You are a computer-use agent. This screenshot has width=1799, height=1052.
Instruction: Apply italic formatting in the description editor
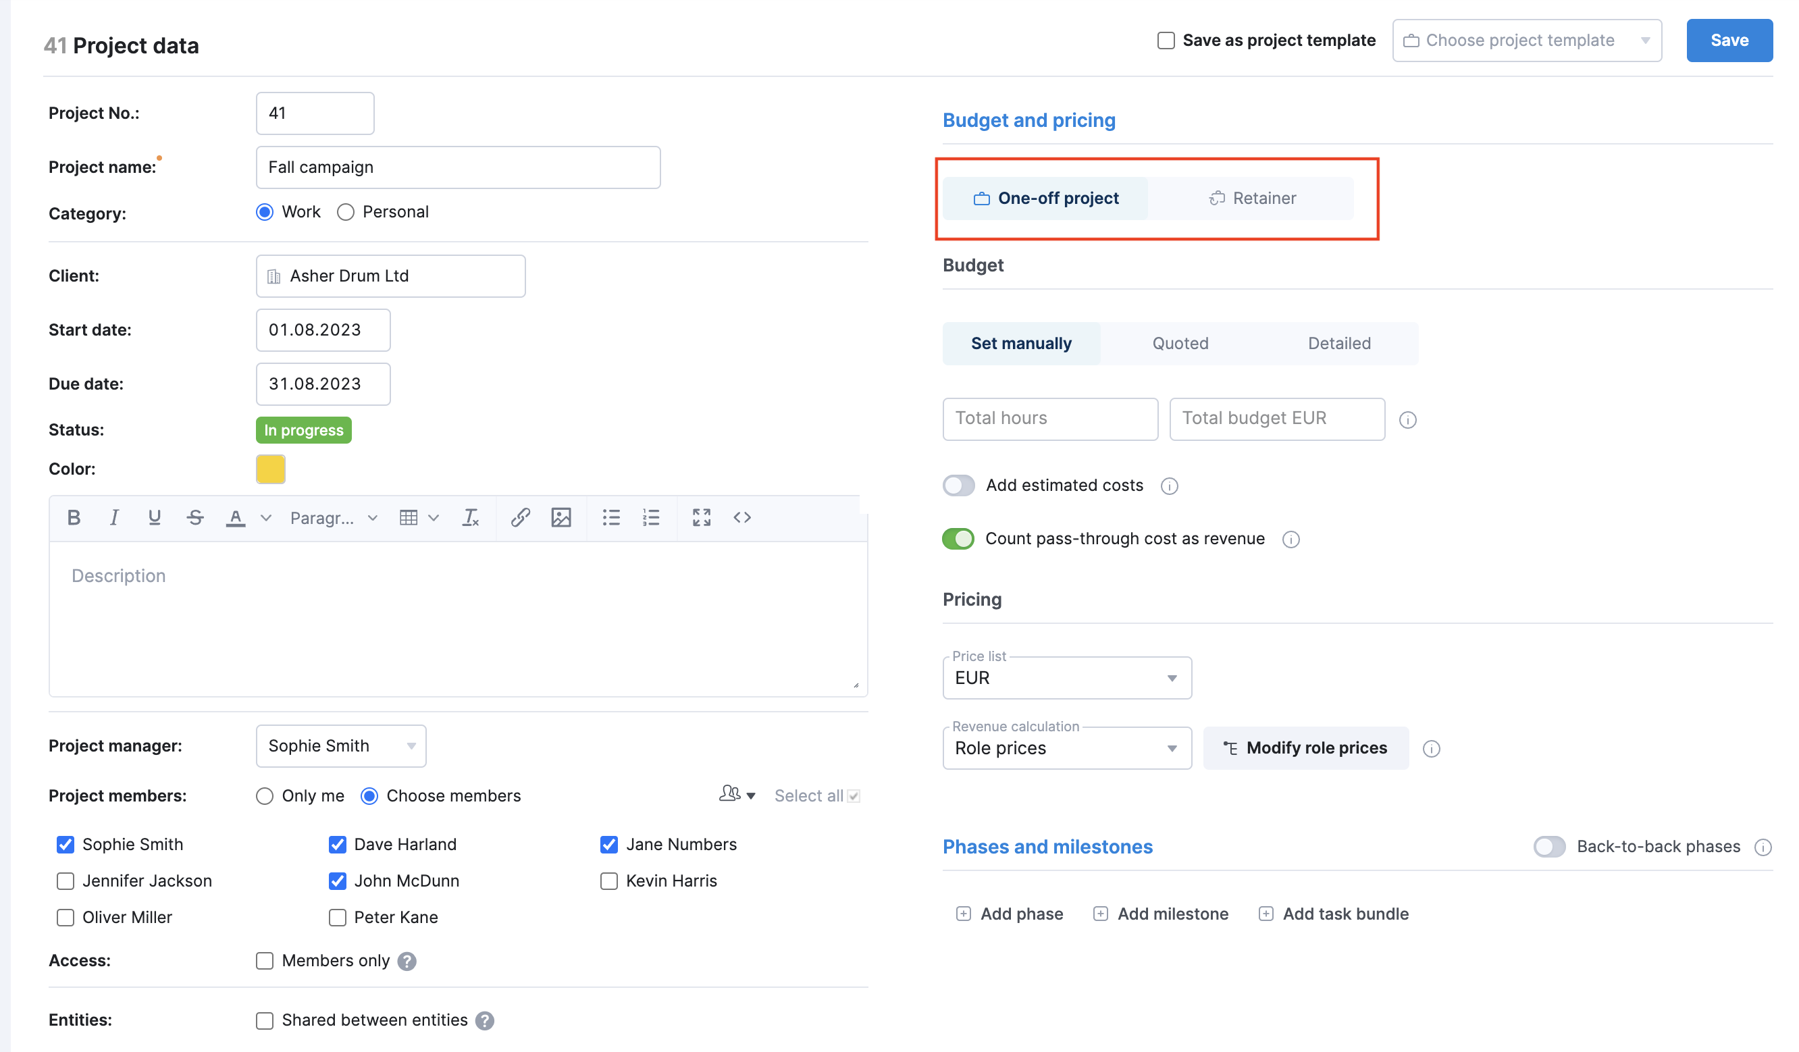[114, 517]
